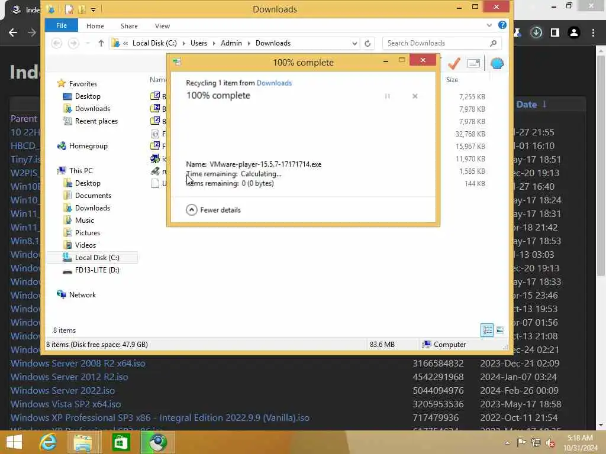606x454 pixels.
Task: Open recent locations dropdown arrow
Action: (88, 43)
